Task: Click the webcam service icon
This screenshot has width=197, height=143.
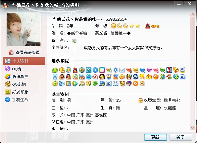Action: coord(183,70)
